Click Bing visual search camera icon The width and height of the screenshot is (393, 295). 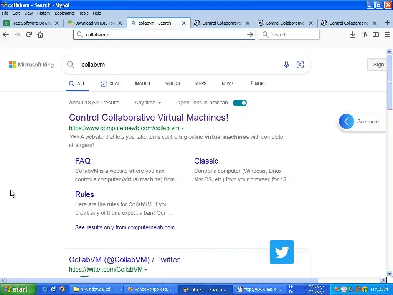point(300,65)
